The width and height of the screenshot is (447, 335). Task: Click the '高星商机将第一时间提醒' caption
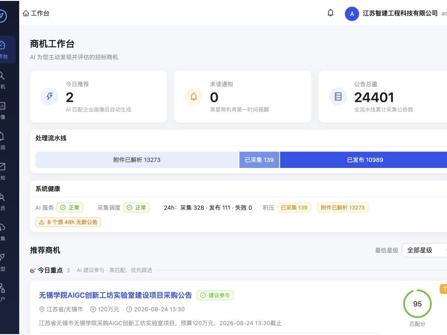240,110
